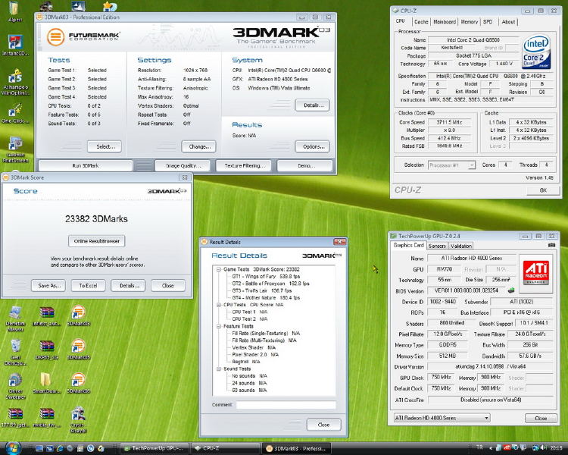
Task: Select the GT1 - Wings of Fury row
Action: tap(266, 277)
